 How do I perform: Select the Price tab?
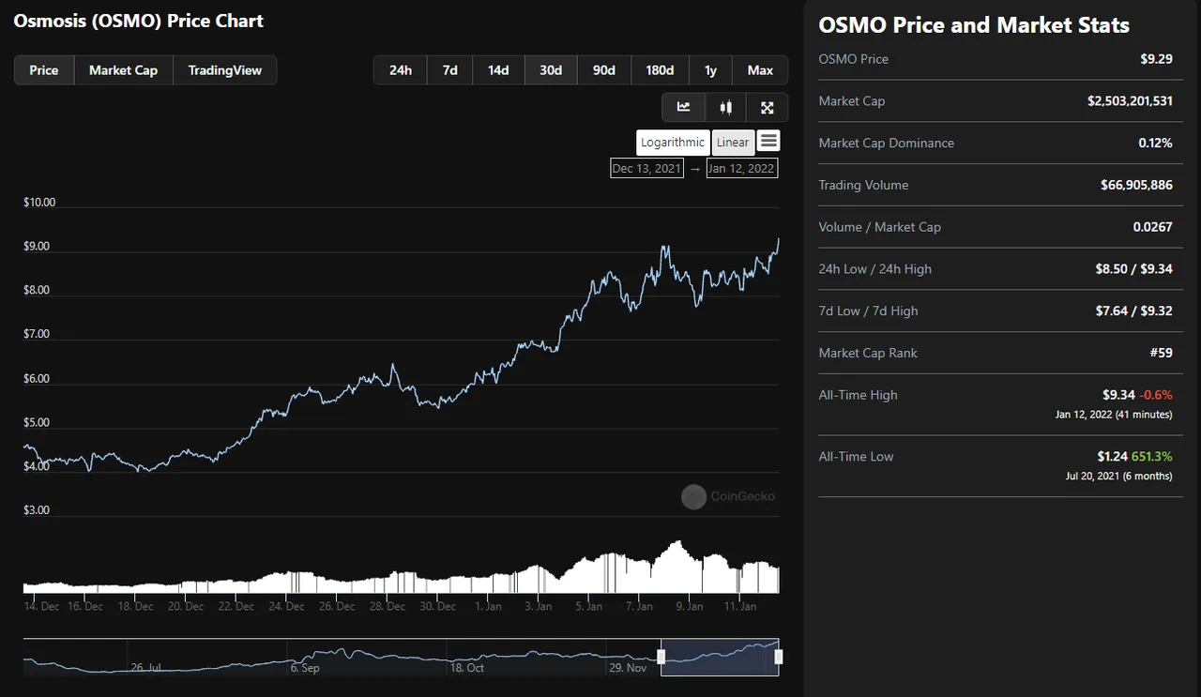pos(44,70)
